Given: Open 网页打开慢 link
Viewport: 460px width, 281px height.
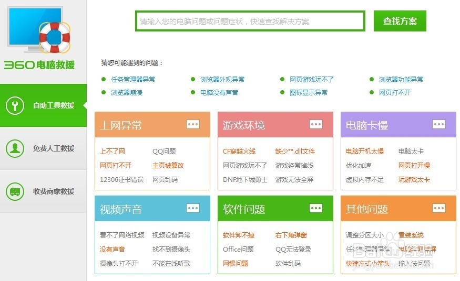Looking at the screenshot, I should [414, 166].
